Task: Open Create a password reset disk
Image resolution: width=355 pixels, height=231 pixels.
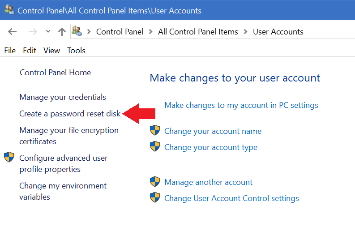Action: [x=70, y=114]
